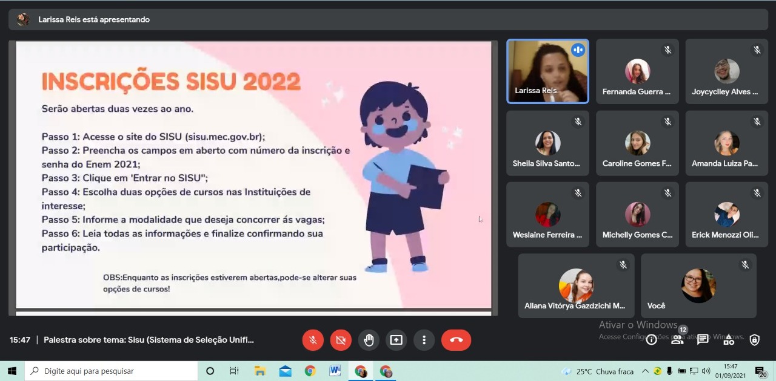
Task: Open the Activities shapes icon
Action: 729,340
